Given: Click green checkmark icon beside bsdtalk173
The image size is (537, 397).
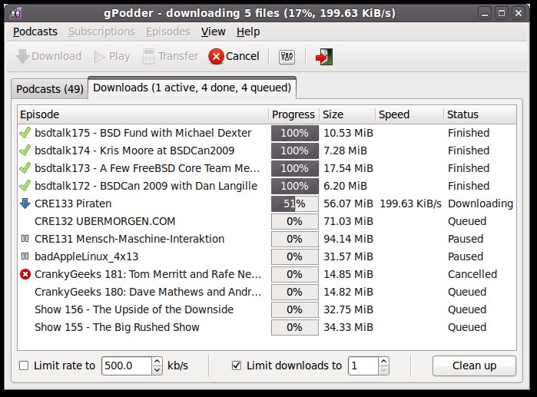Looking at the screenshot, I should [25, 168].
